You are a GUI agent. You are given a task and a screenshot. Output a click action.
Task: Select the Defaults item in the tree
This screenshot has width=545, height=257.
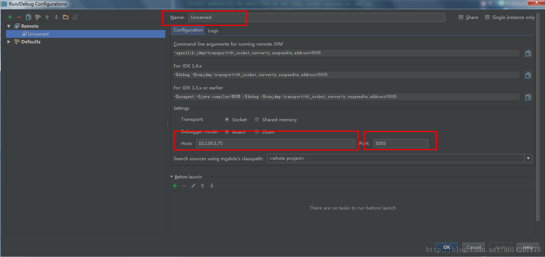point(31,42)
